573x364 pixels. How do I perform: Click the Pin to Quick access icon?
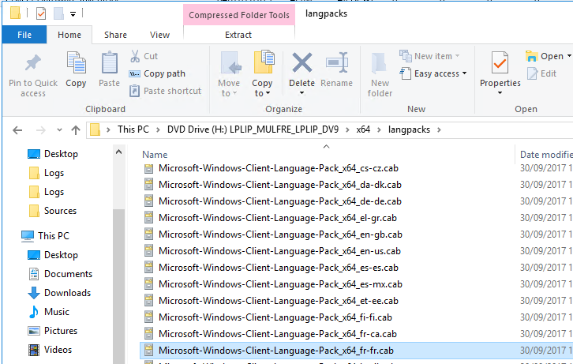tap(33, 63)
